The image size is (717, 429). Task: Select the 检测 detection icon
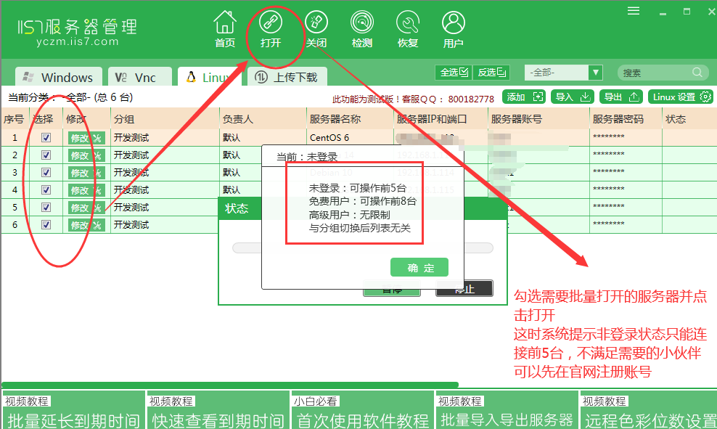tap(362, 28)
